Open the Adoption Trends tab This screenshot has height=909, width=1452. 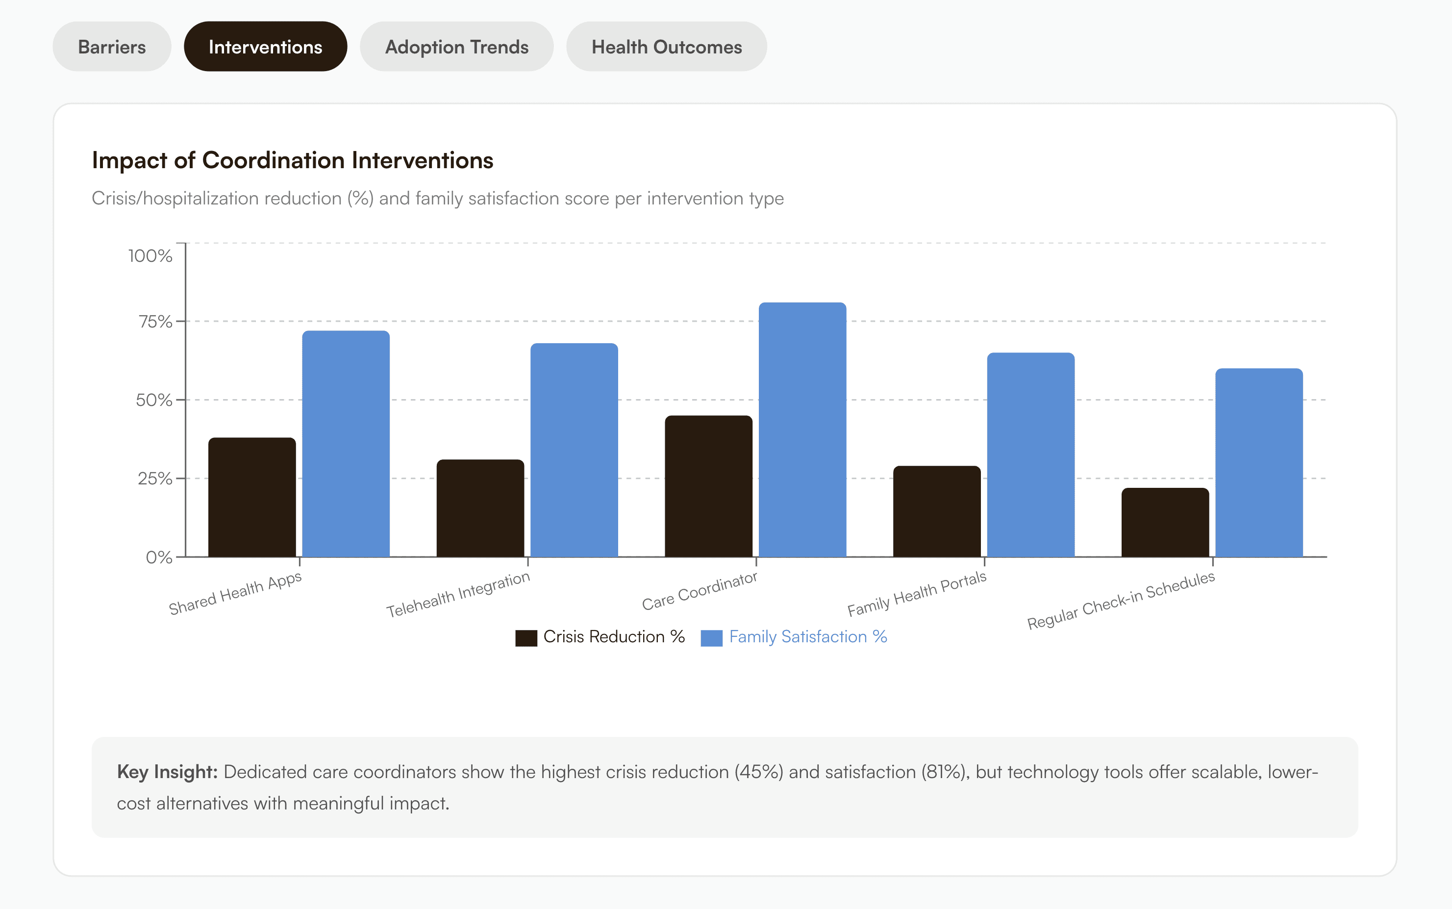[456, 47]
